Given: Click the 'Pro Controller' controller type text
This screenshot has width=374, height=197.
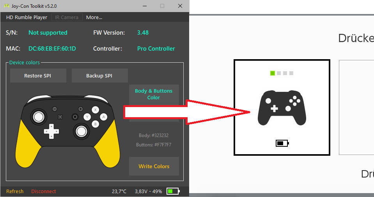Looking at the screenshot, I should click(x=156, y=49).
